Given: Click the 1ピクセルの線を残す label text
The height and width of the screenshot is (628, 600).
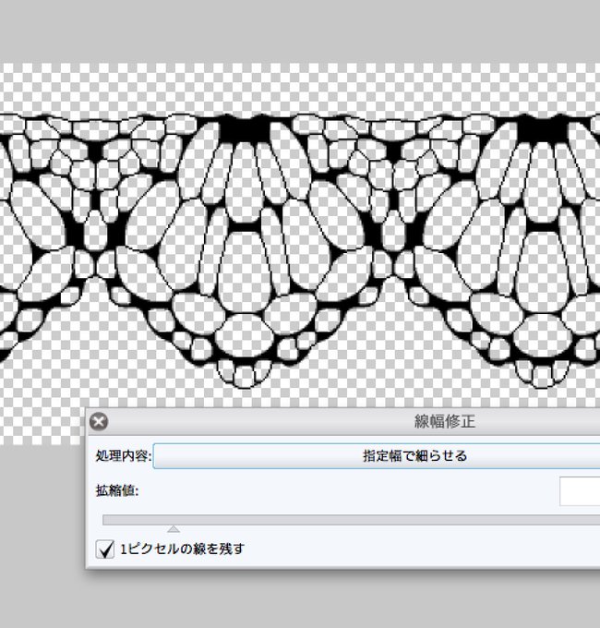Looking at the screenshot, I should pos(182,549).
